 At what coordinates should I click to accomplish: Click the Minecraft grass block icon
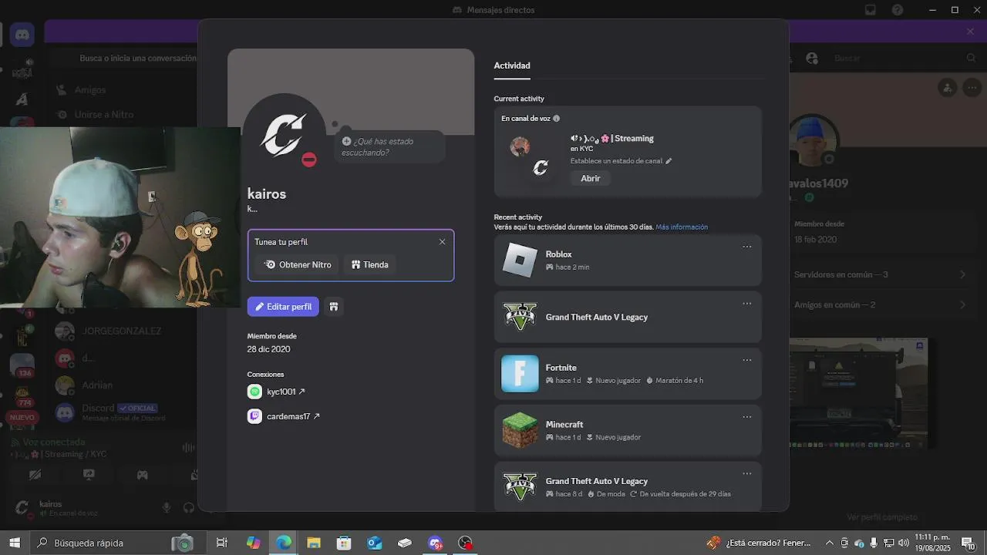(520, 430)
